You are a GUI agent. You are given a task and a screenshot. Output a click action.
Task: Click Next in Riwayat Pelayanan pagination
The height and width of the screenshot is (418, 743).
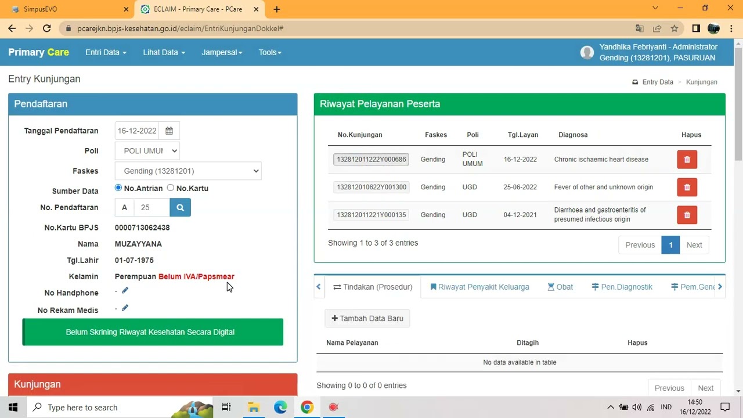coord(694,245)
